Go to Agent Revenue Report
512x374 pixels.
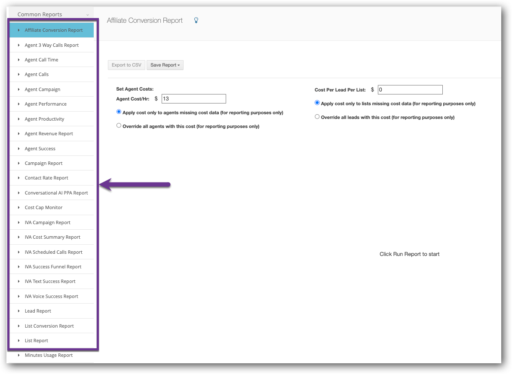tap(52, 134)
